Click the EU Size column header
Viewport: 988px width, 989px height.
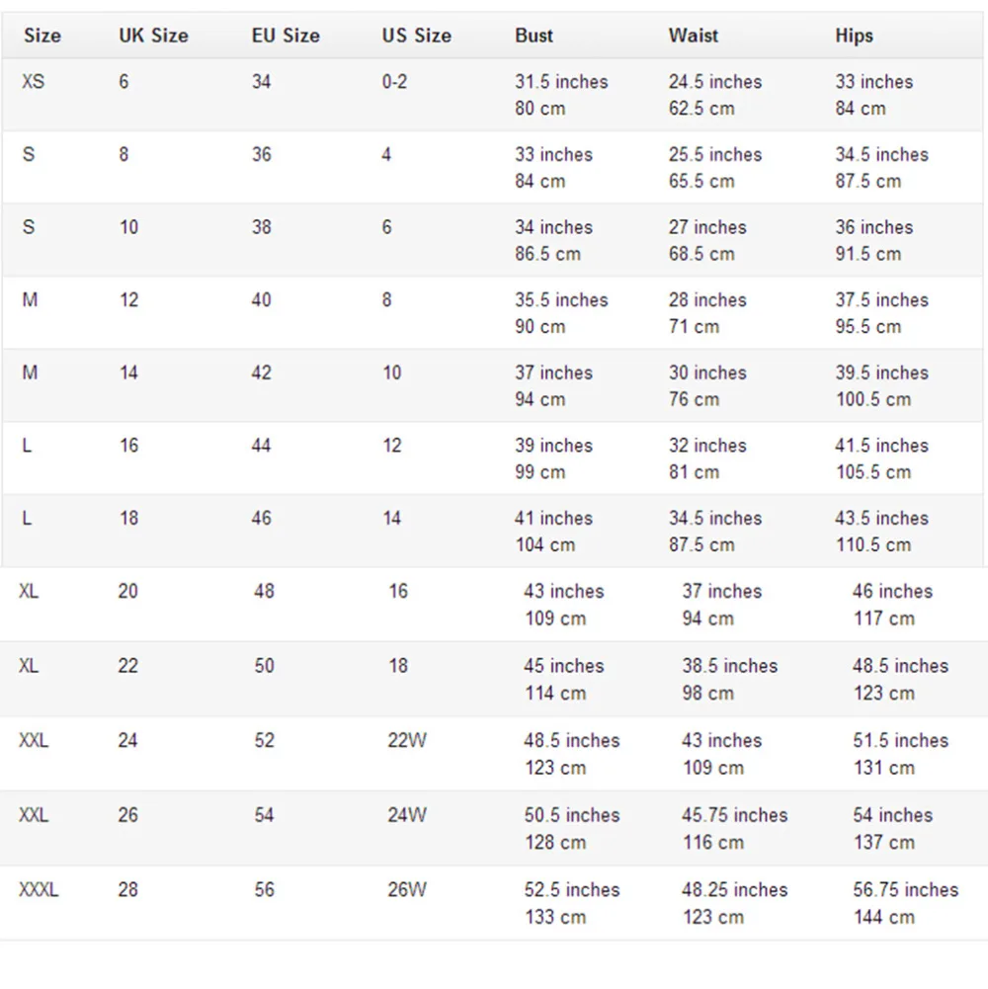(x=286, y=37)
